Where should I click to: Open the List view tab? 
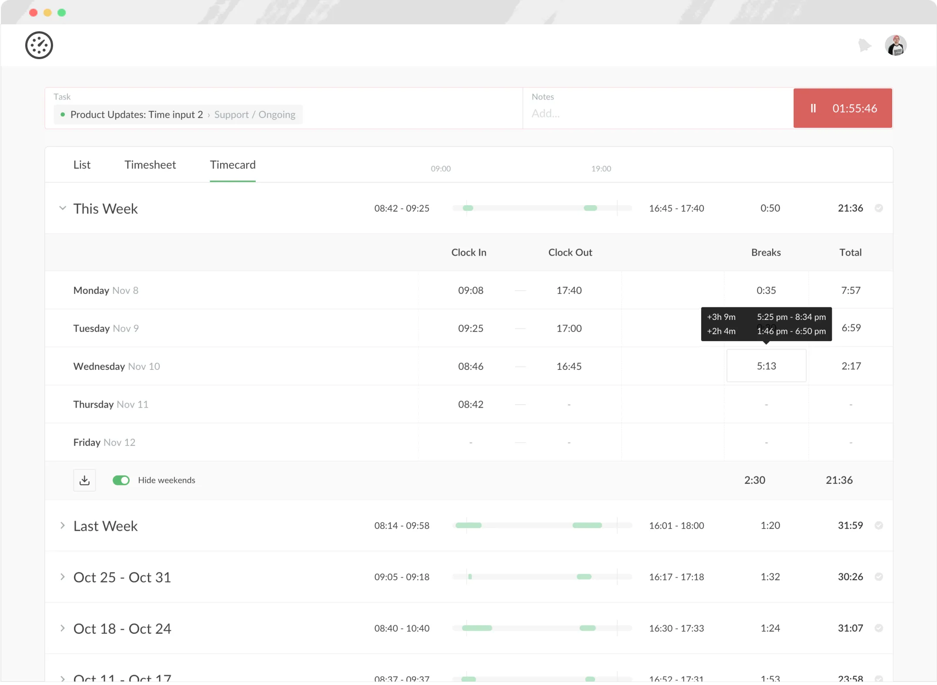point(82,165)
